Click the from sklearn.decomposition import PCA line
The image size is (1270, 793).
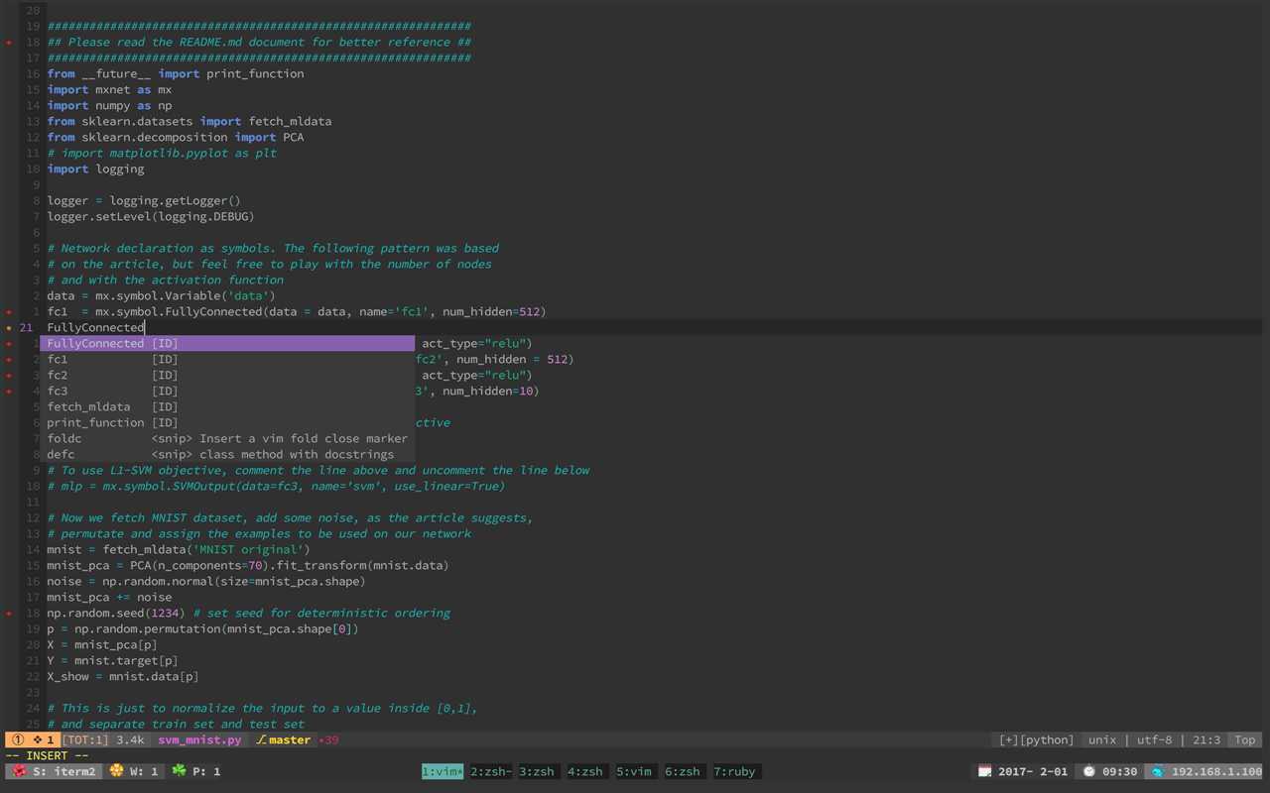pyautogui.click(x=176, y=137)
